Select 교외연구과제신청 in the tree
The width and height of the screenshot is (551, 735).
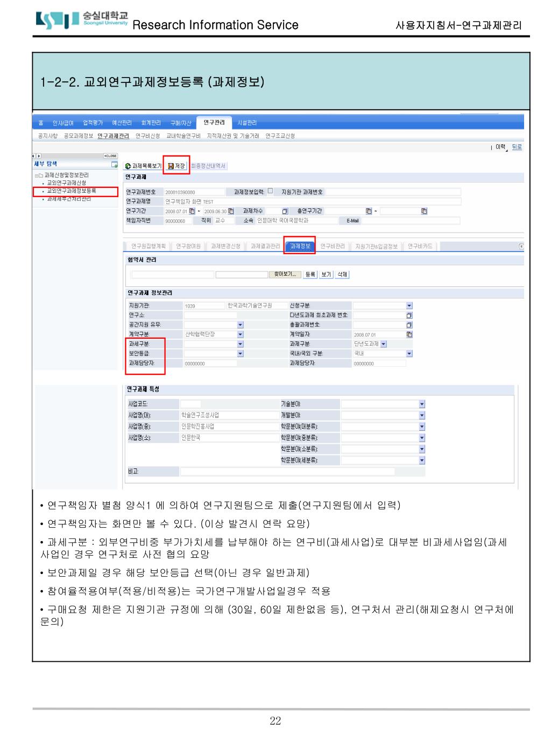tap(66, 183)
